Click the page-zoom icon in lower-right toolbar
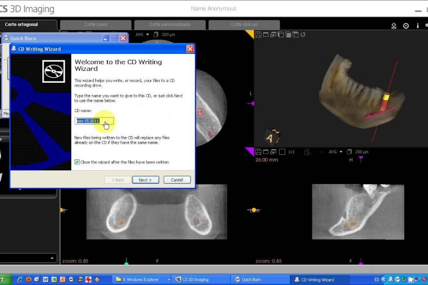 tap(307, 152)
